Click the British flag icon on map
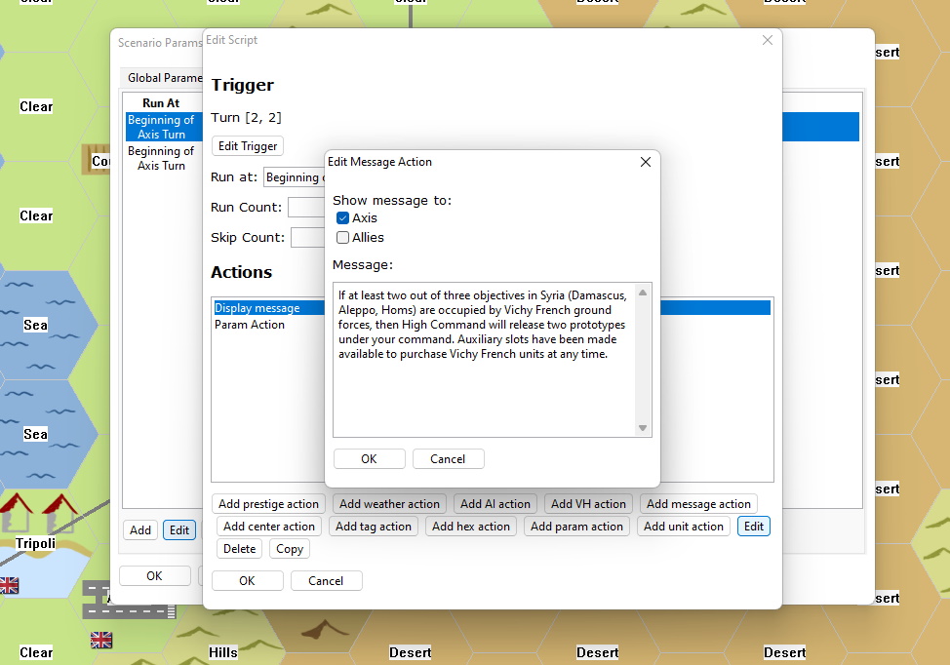The image size is (950, 665). 101,640
